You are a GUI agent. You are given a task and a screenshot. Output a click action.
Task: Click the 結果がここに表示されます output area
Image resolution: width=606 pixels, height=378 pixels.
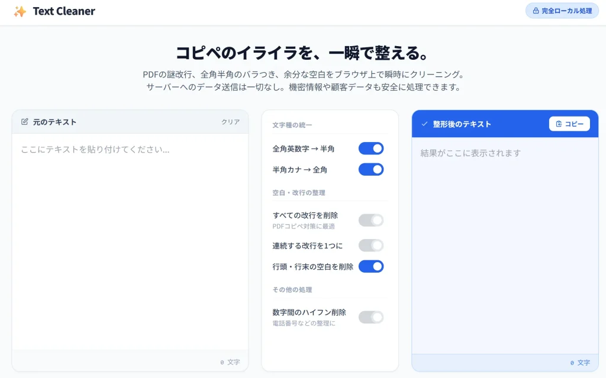pos(505,245)
